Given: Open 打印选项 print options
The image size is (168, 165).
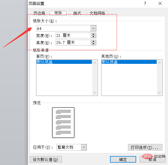Looking at the screenshot, I should pos(145,147).
